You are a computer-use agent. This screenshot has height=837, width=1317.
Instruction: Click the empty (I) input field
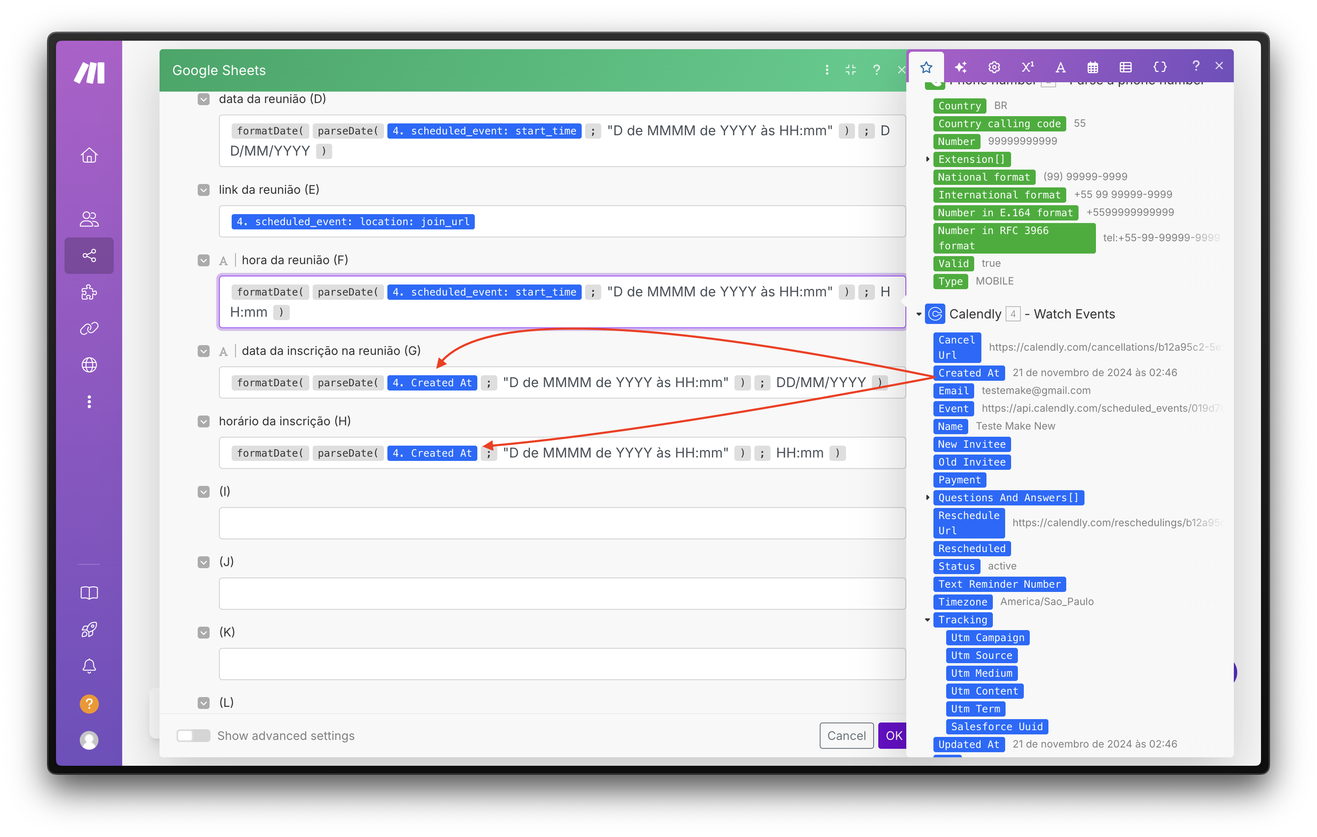(562, 523)
